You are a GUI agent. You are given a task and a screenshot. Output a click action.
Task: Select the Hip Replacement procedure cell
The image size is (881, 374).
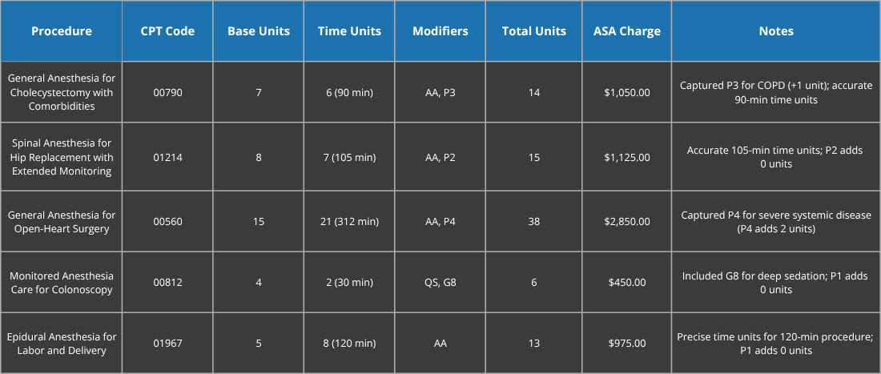click(62, 157)
